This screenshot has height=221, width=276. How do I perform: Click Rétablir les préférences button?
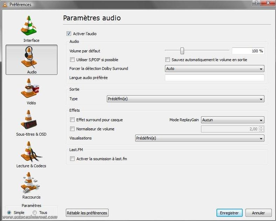(87, 213)
